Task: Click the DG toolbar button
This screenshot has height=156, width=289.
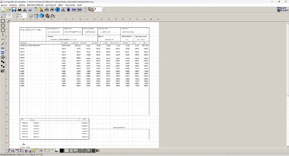Action: coord(74,9)
